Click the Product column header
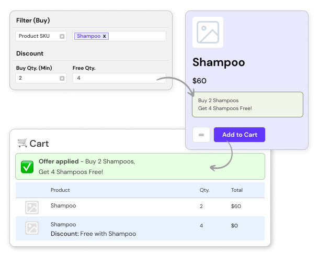The height and width of the screenshot is (262, 319). point(60,190)
